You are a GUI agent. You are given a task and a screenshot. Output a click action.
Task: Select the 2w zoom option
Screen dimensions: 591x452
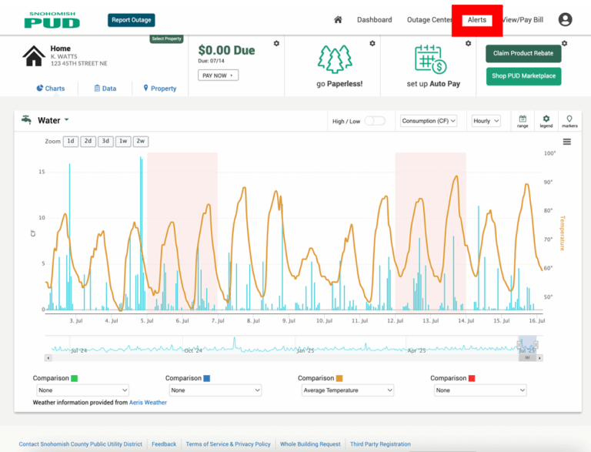click(141, 142)
